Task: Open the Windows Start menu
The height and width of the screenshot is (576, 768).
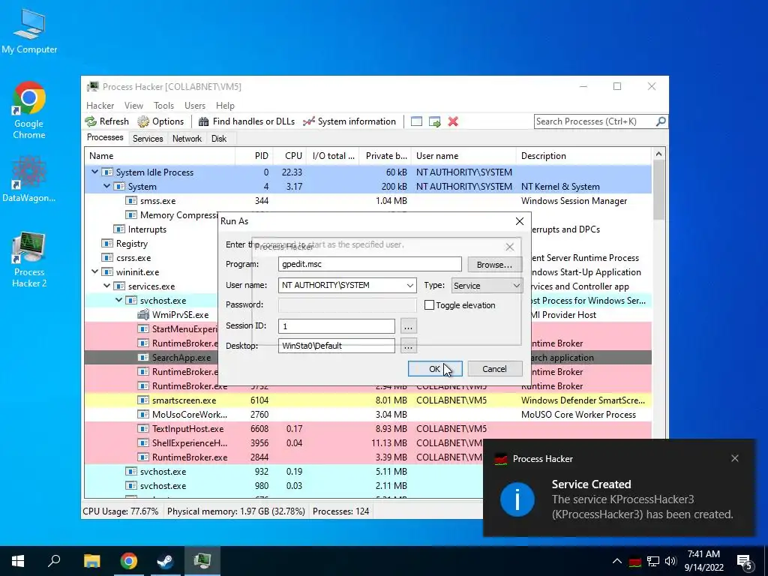Action: [x=18, y=561]
